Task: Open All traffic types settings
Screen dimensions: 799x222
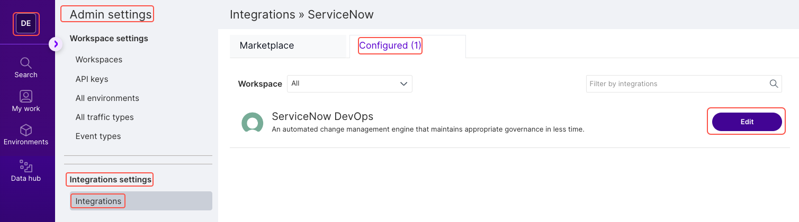Action: tap(104, 117)
